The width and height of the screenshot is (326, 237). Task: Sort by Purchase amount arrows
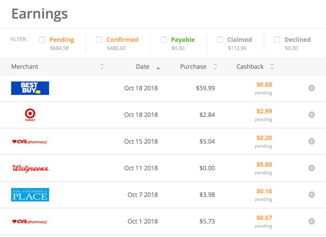216,67
